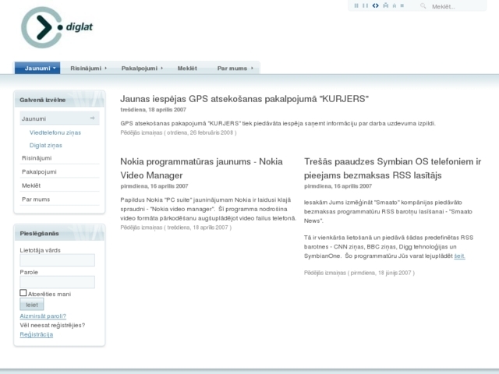499x374 pixels.
Task: Open the "šeit" download link
Action: 459,256
